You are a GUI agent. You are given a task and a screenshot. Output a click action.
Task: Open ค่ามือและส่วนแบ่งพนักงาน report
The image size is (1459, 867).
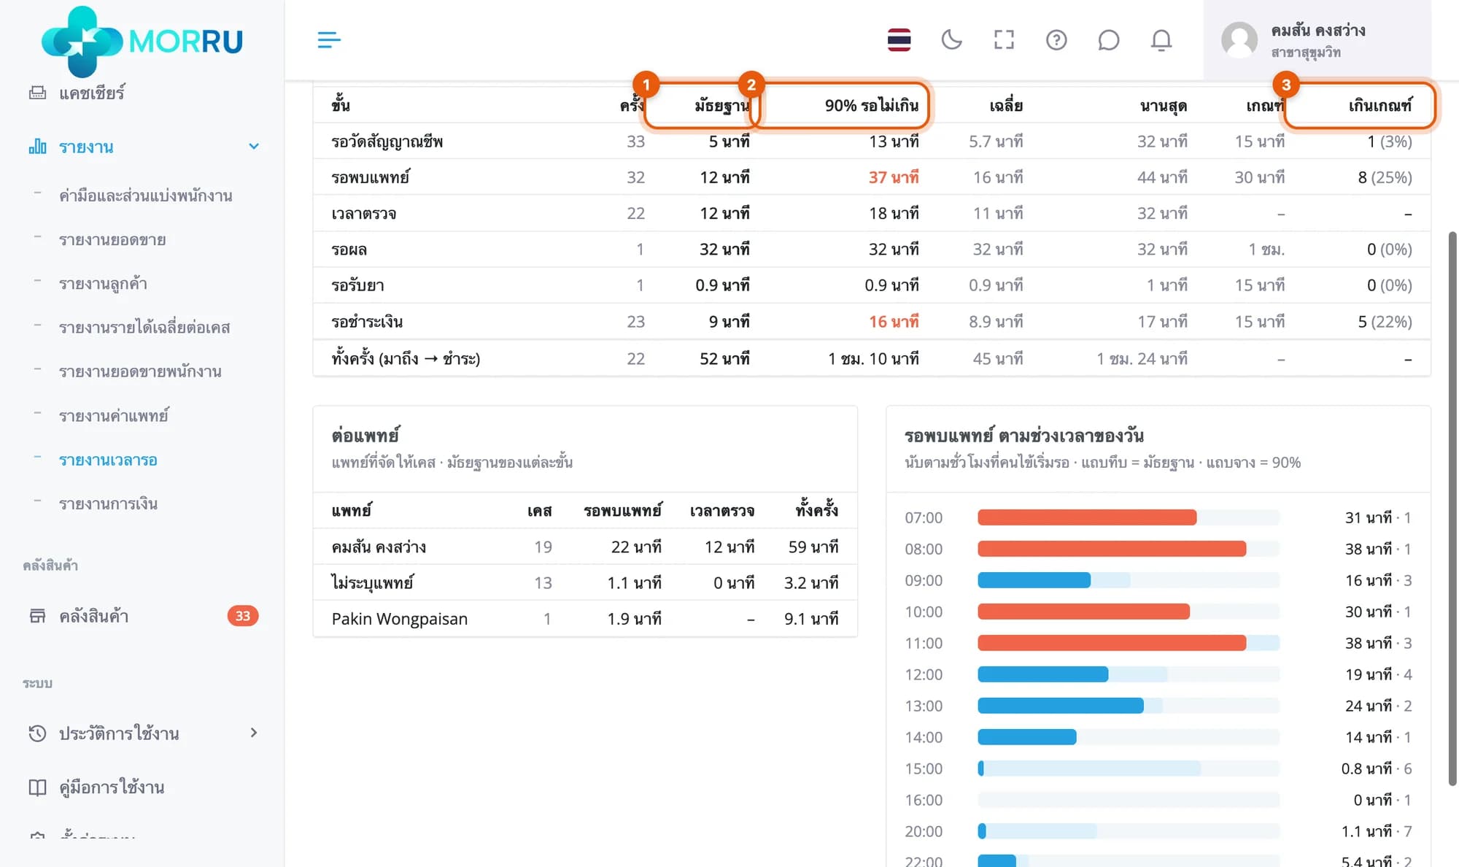tap(145, 196)
